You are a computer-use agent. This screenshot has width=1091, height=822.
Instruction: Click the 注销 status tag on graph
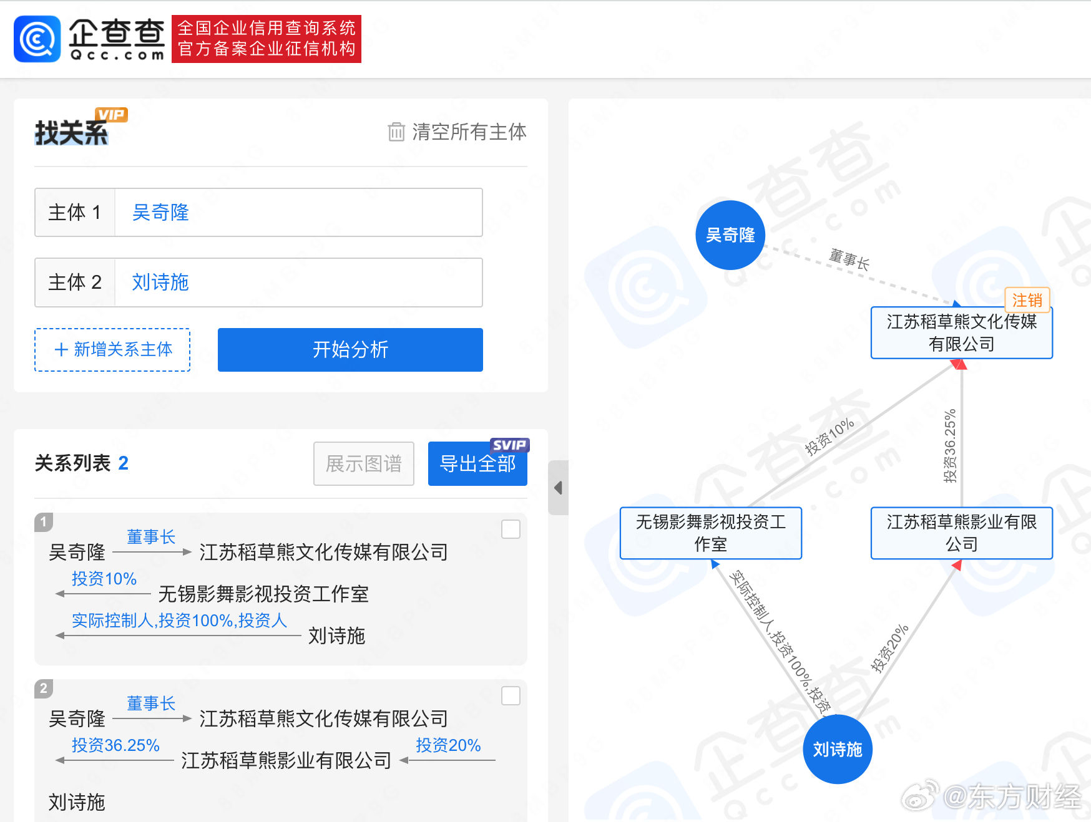1027,300
